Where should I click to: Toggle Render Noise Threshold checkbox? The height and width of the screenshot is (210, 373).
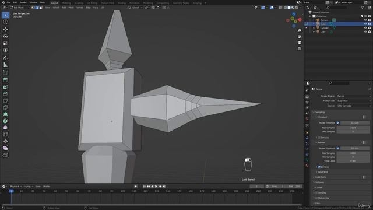click(x=338, y=148)
